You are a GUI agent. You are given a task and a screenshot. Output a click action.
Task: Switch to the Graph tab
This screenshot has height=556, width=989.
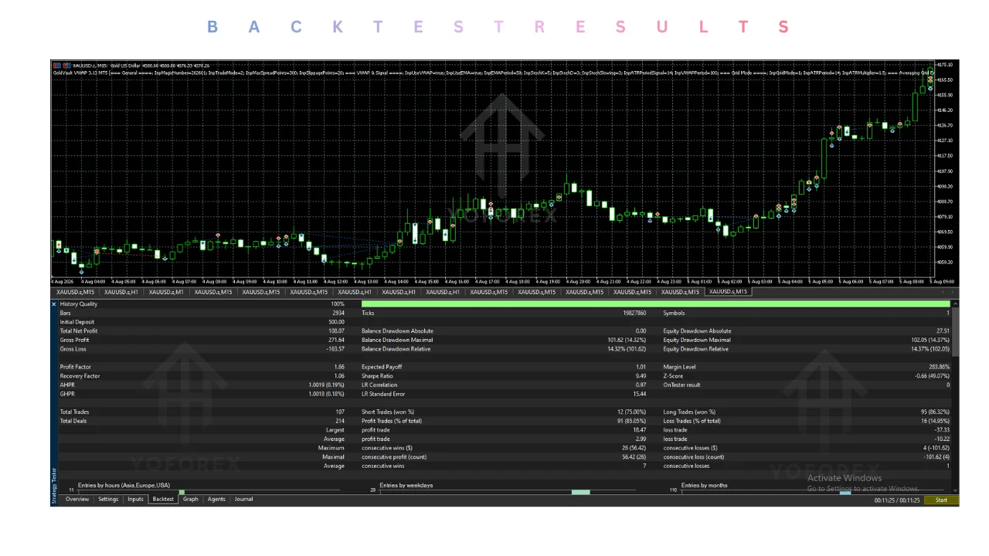191,500
